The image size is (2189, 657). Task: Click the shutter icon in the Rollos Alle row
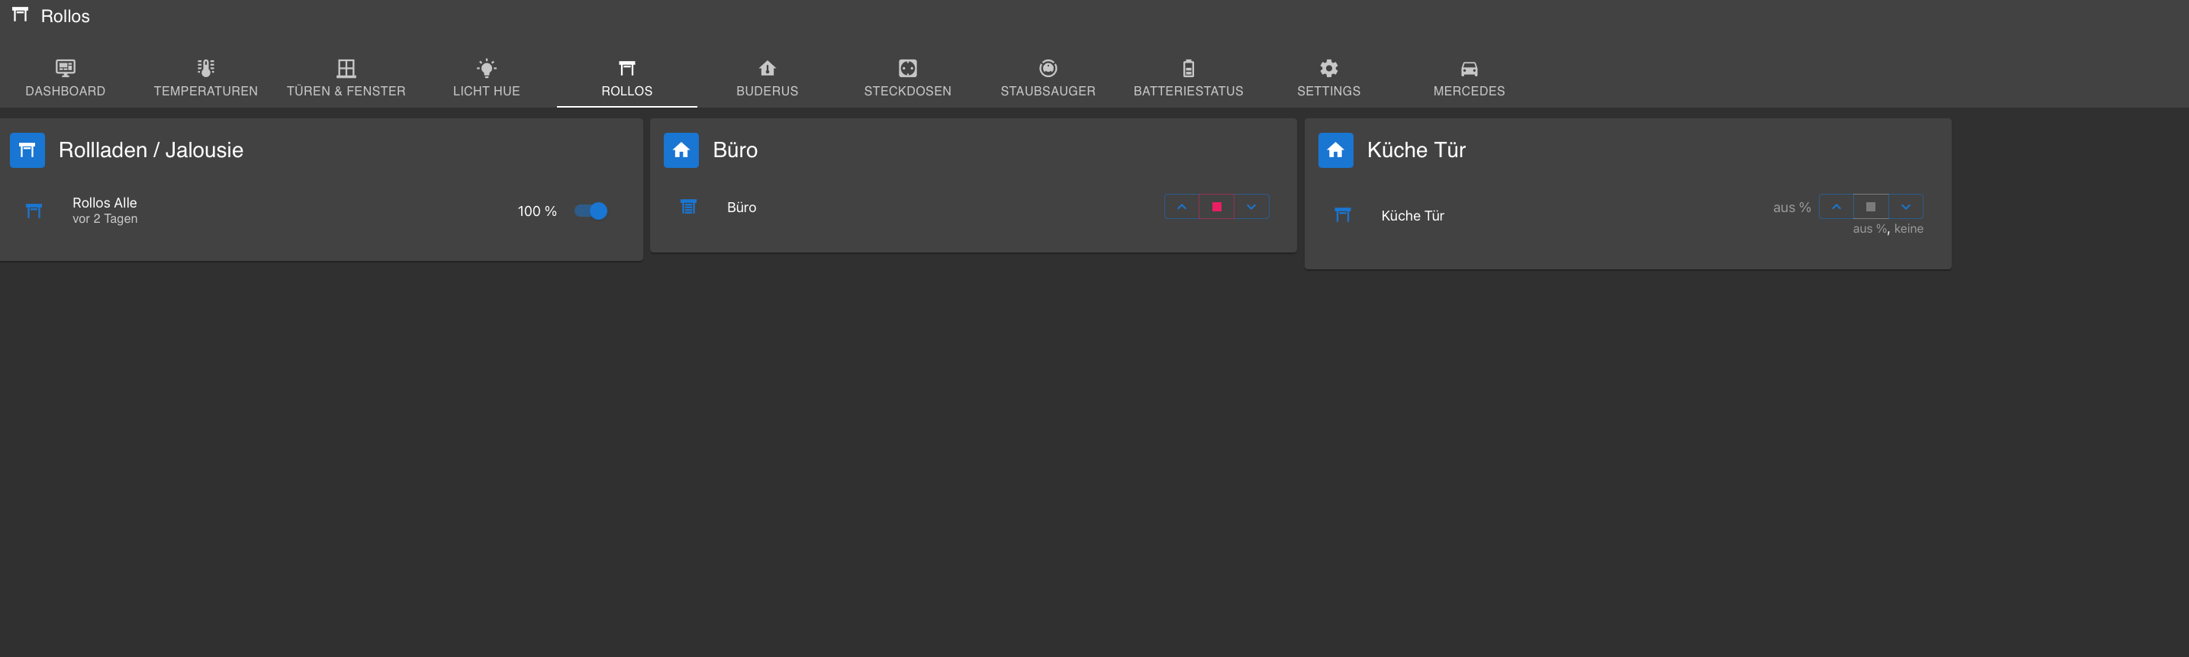coord(34,211)
